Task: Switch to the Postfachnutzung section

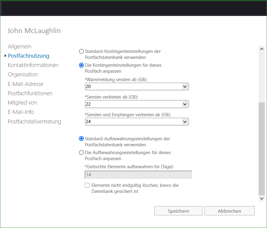Action: 29,56
